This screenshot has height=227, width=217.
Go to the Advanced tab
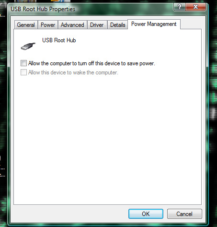(x=72, y=25)
